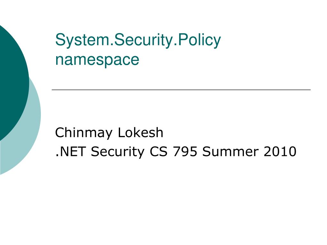This screenshot has height=245, width=327.
Task: Click the capital S of System
Action: click(60, 40)
